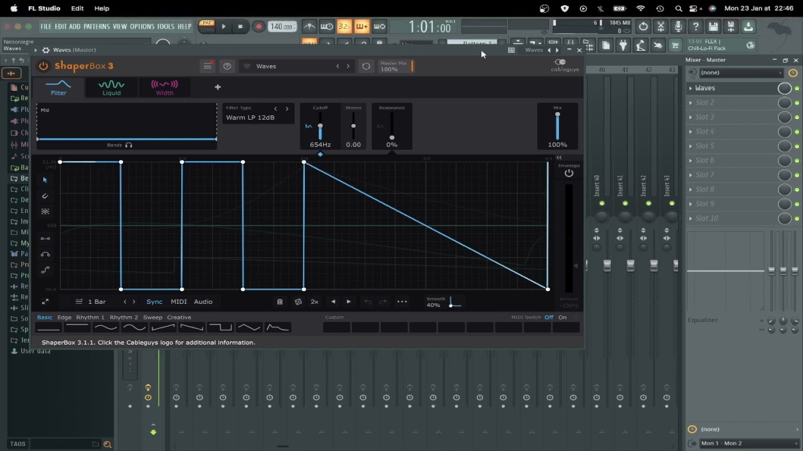The height and width of the screenshot is (451, 803).
Task: Collapse the envelope panel double-chevron
Action: (559, 158)
